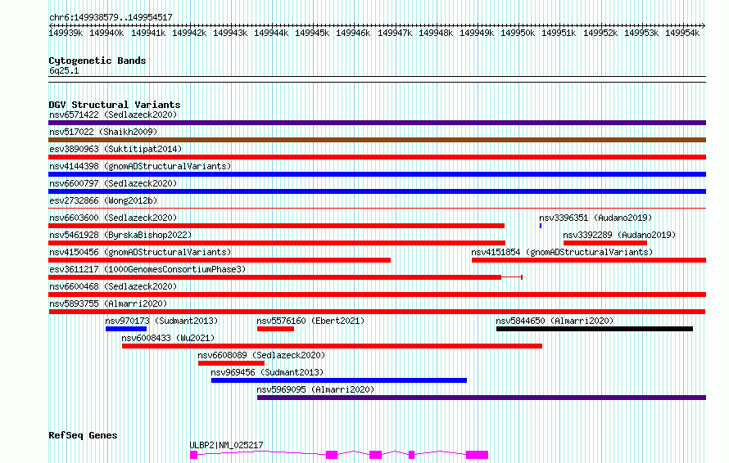Select the red nsv4151854 variant bar

(589, 260)
